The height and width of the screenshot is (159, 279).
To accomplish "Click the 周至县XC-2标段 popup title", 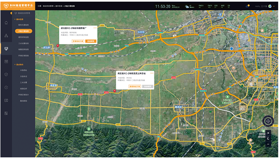I will click(131, 74).
